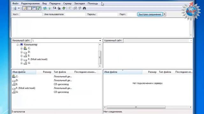The height and width of the screenshot is (114, 204).
Task: Toggle remote directory tree display
Action: 34,9
